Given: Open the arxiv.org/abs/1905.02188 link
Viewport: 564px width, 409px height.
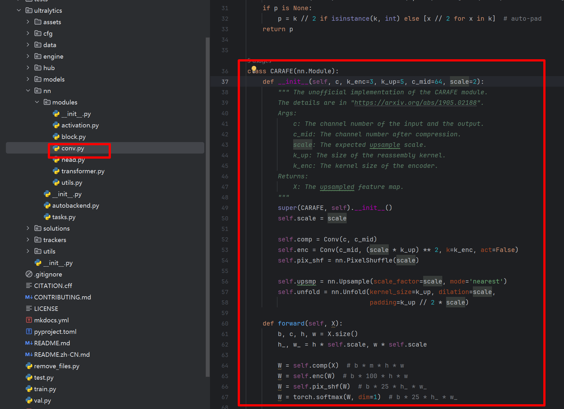Looking at the screenshot, I should pos(415,103).
